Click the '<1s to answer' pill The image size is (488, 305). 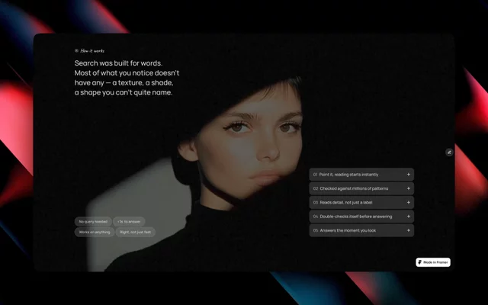tap(129, 222)
